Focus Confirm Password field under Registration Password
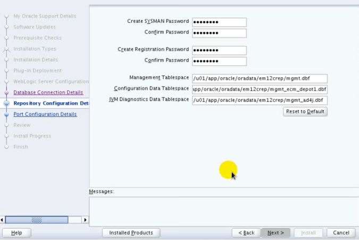The image size is (359, 240). coord(219,61)
